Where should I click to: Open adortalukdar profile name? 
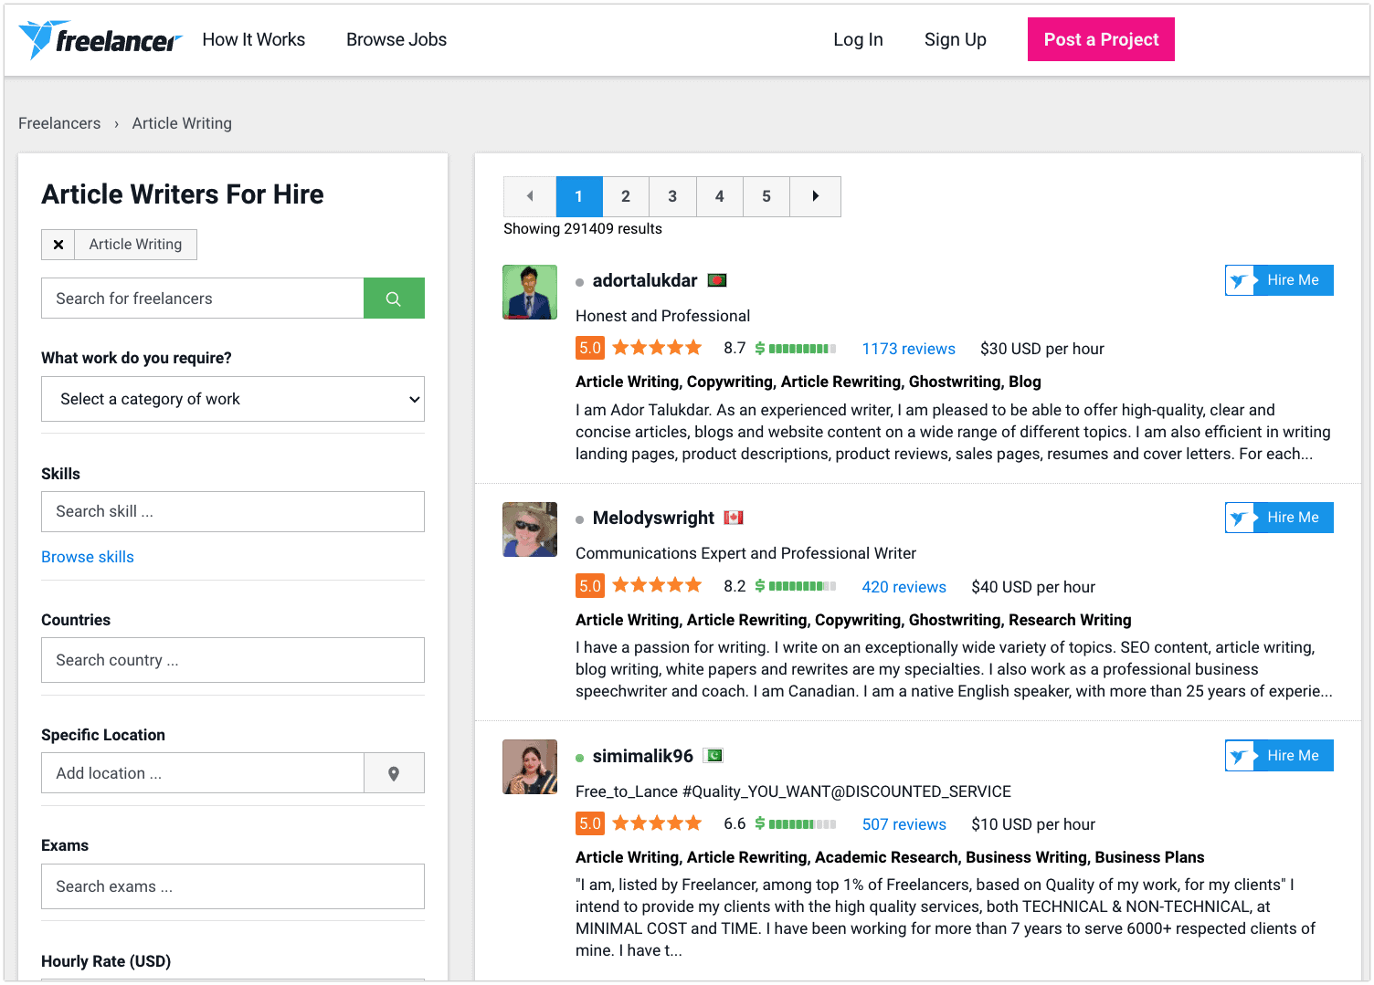pos(645,280)
